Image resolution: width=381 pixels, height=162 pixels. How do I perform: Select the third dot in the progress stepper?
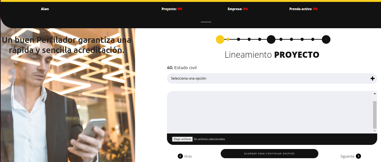click(x=239, y=39)
